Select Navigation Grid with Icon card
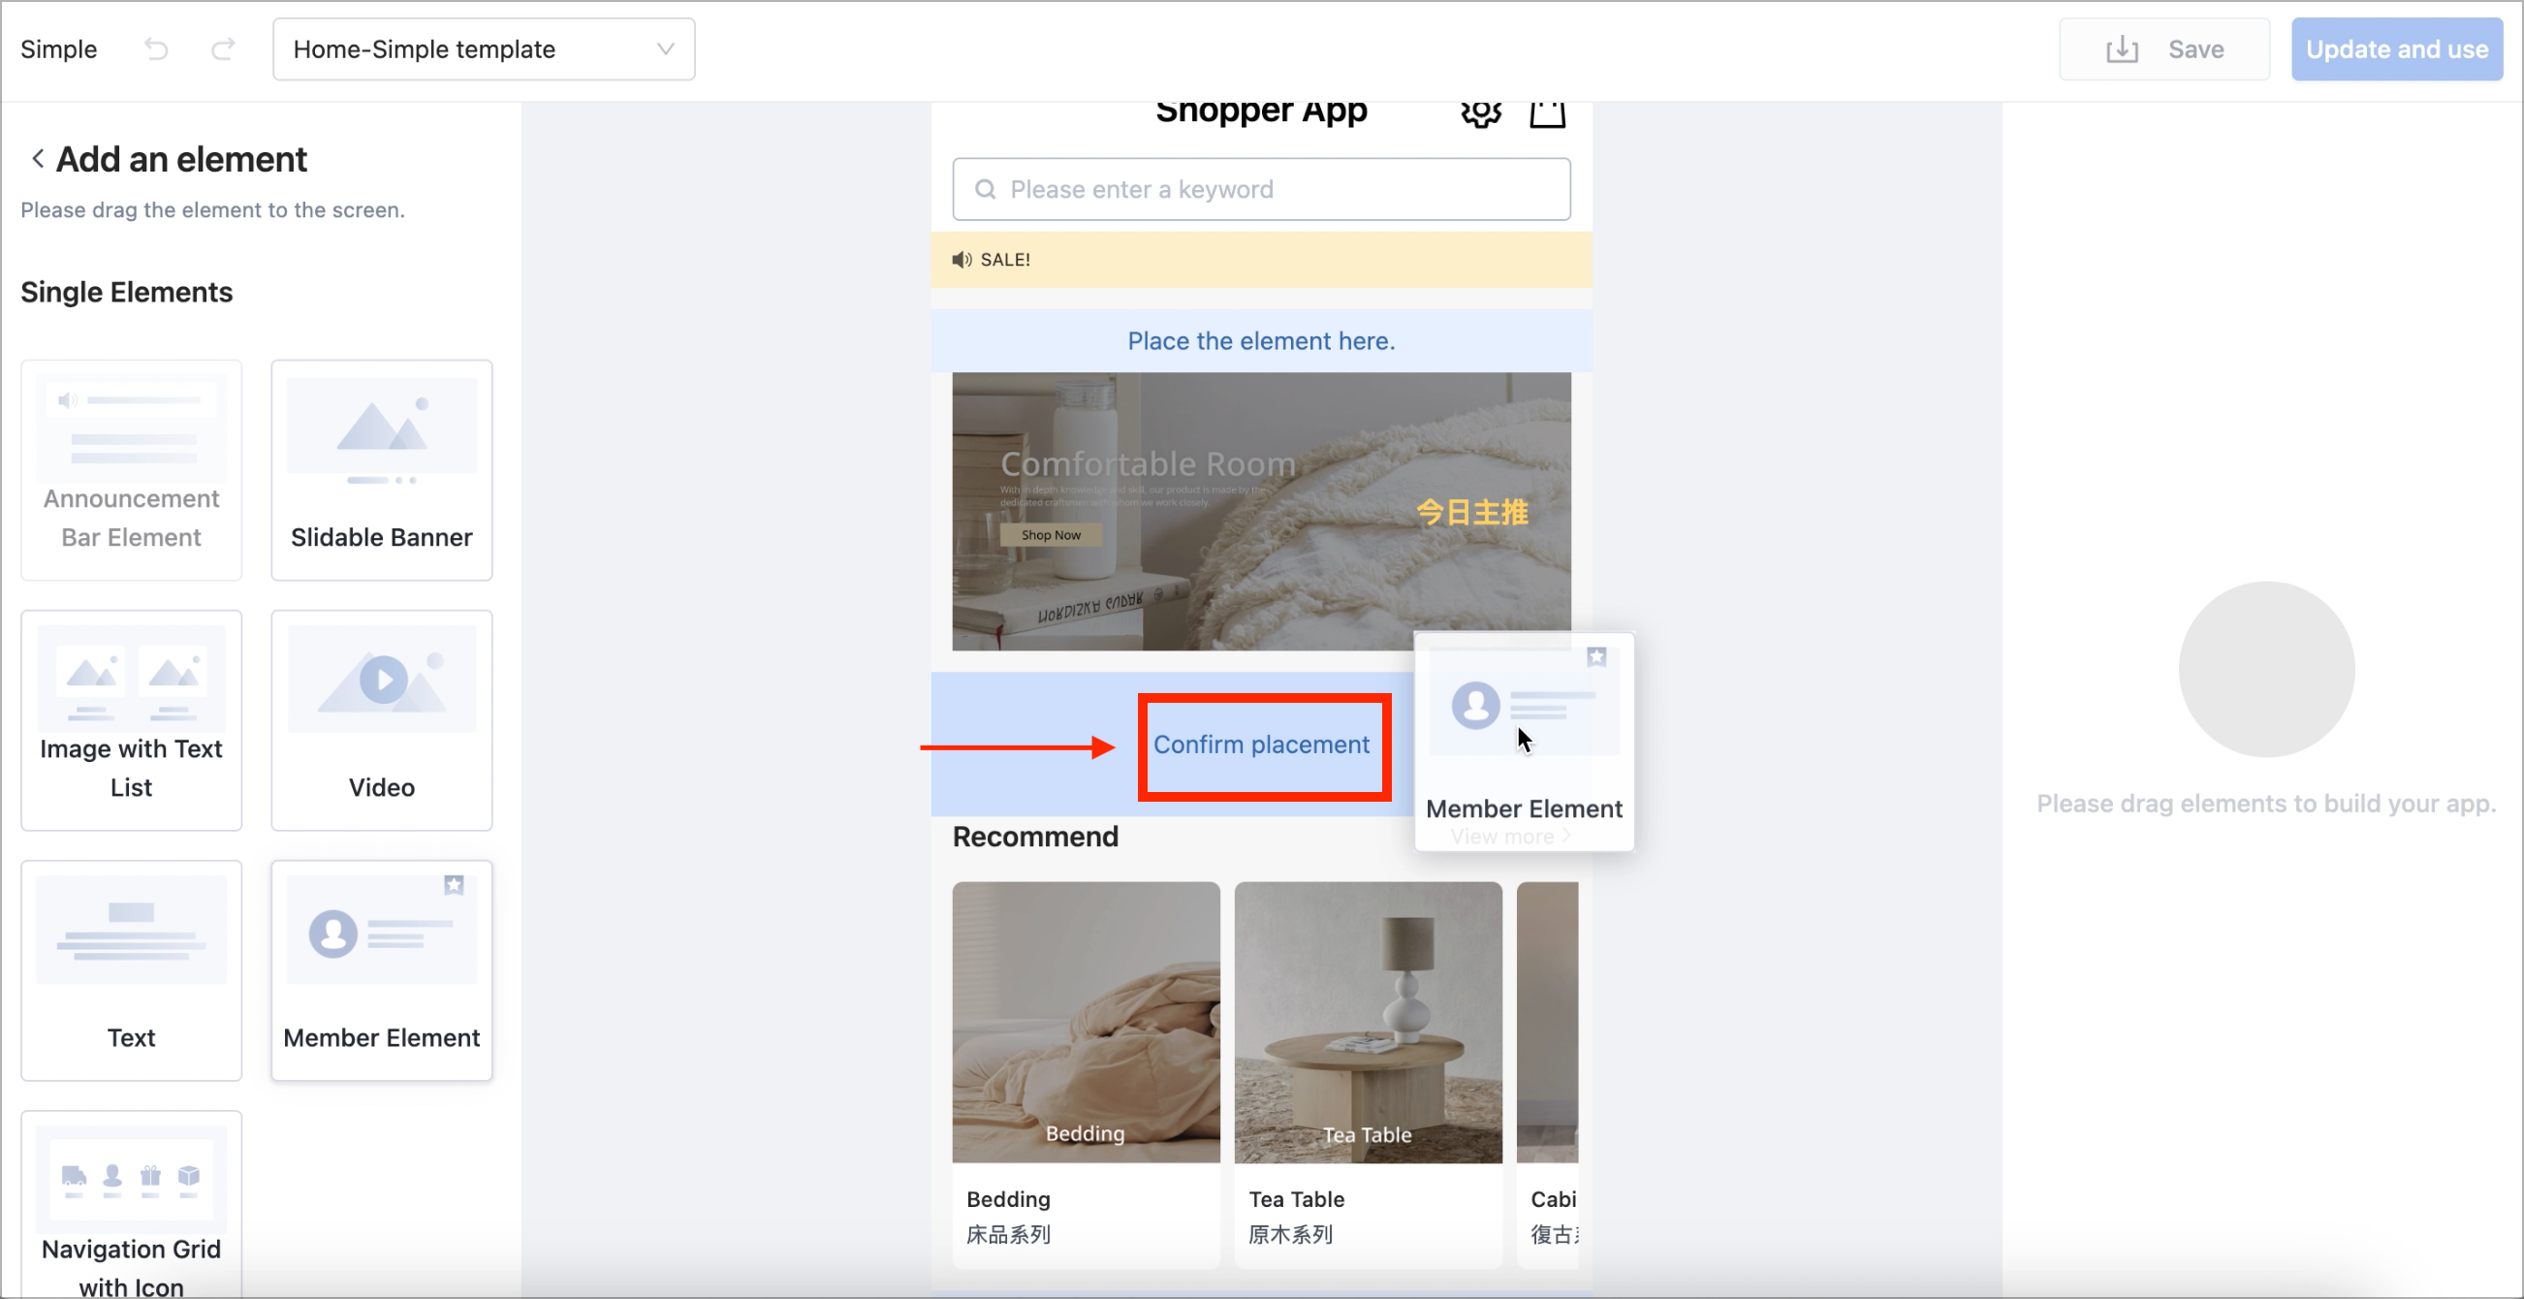2524x1299 pixels. (131, 1205)
